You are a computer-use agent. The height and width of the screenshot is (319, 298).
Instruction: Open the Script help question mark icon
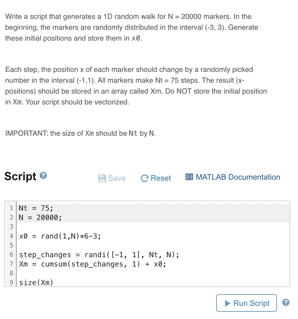pyautogui.click(x=43, y=176)
